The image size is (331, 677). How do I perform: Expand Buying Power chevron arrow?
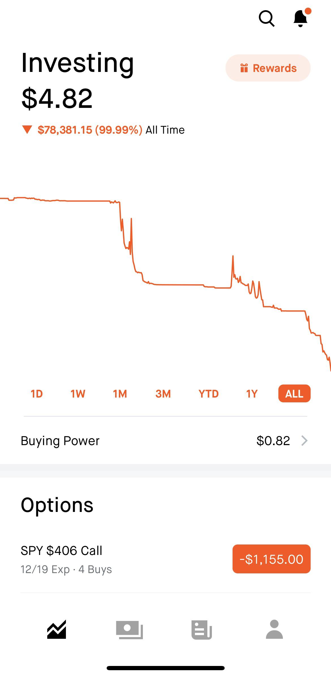[304, 441]
